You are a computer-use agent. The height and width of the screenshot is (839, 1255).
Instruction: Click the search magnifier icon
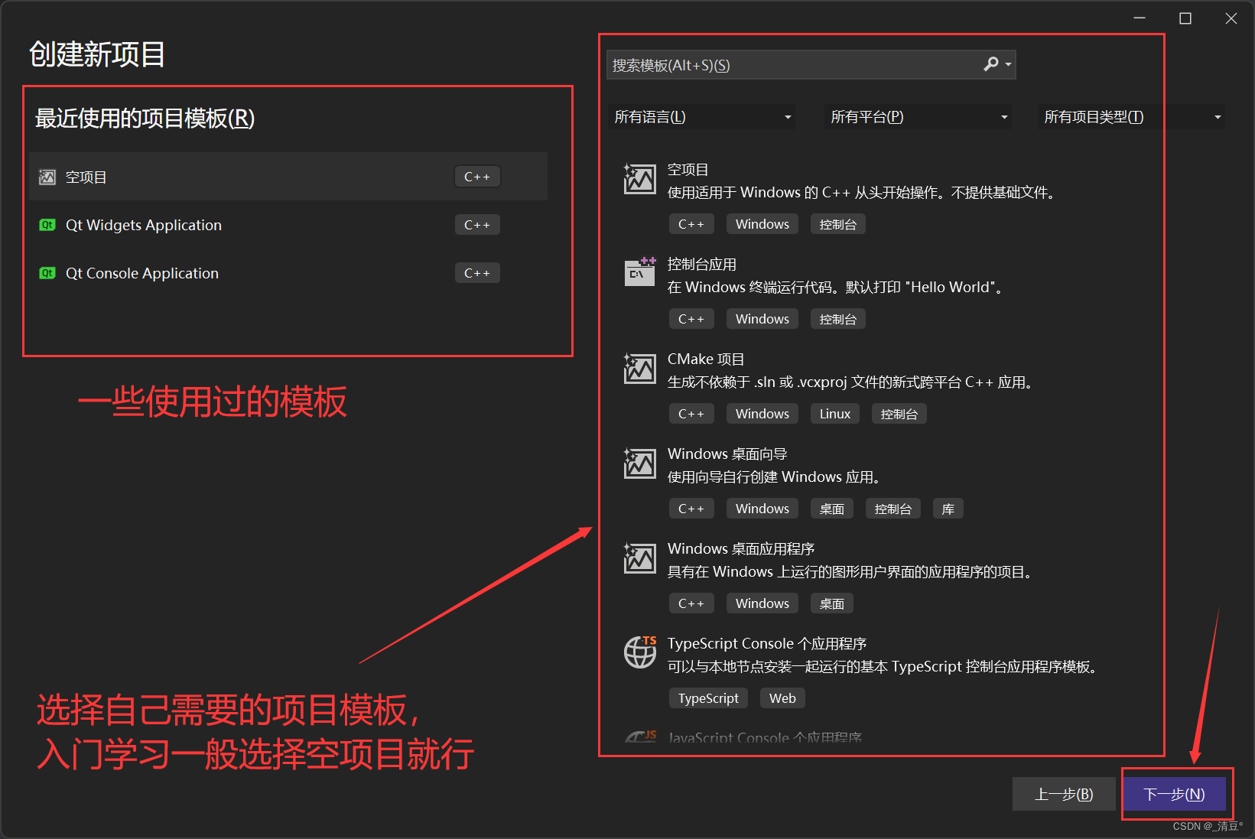[x=991, y=64]
